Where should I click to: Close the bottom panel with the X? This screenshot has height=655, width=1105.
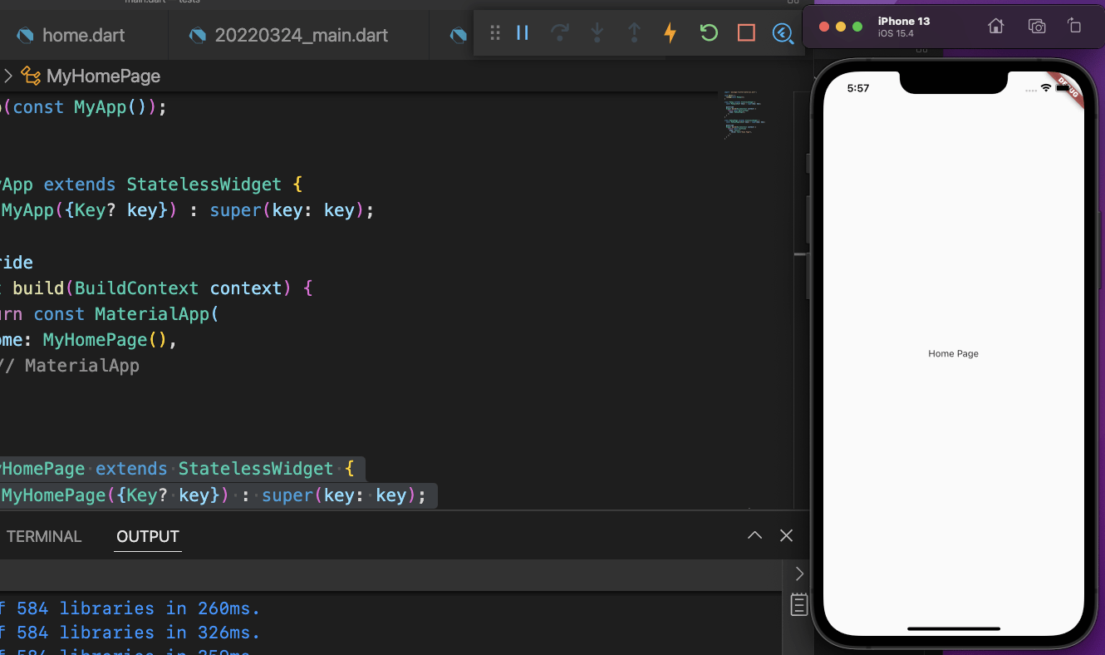click(786, 536)
